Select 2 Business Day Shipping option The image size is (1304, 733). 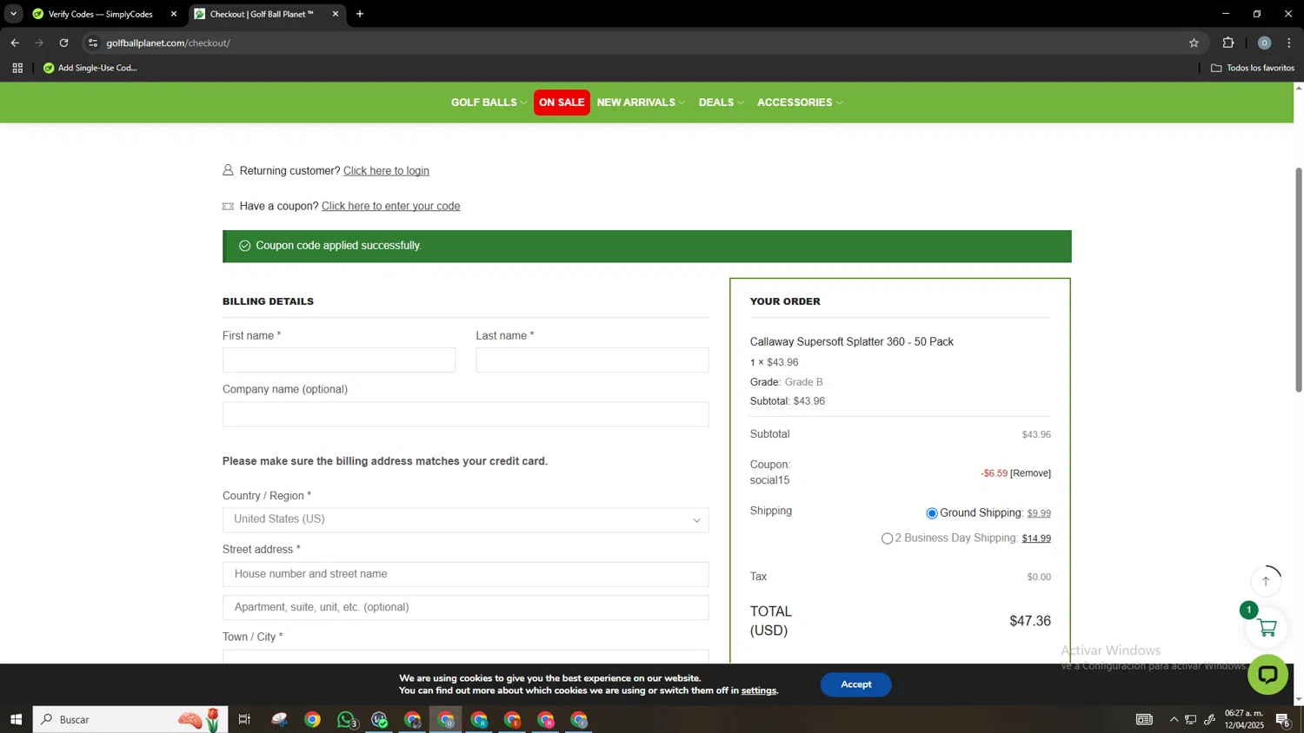887,538
